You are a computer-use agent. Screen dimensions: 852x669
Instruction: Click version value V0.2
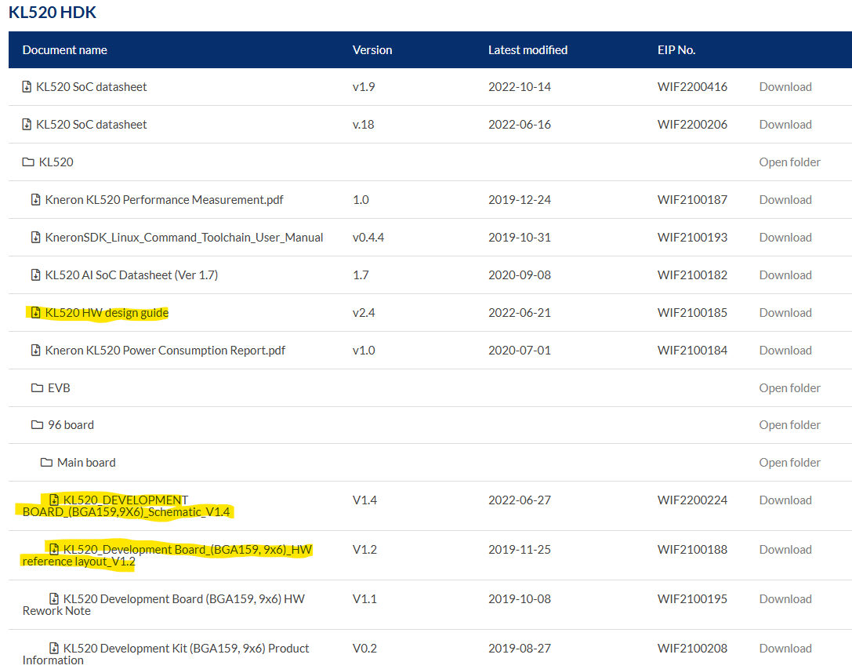(364, 649)
